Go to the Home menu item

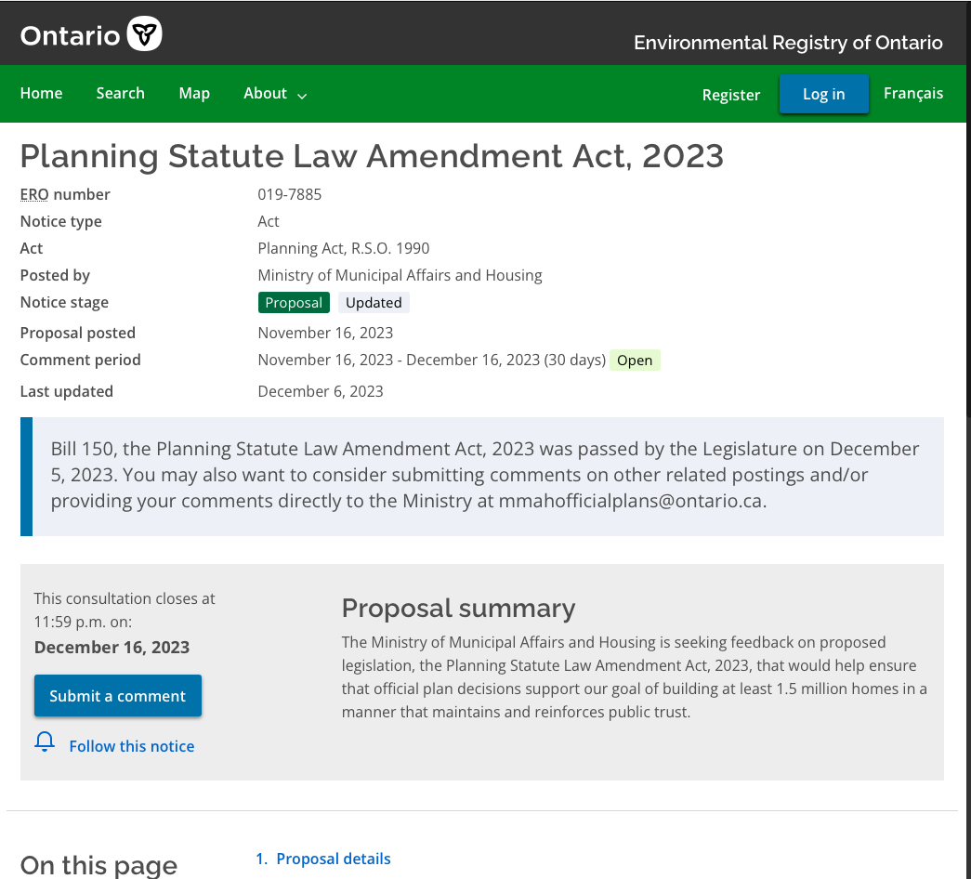[x=42, y=94]
